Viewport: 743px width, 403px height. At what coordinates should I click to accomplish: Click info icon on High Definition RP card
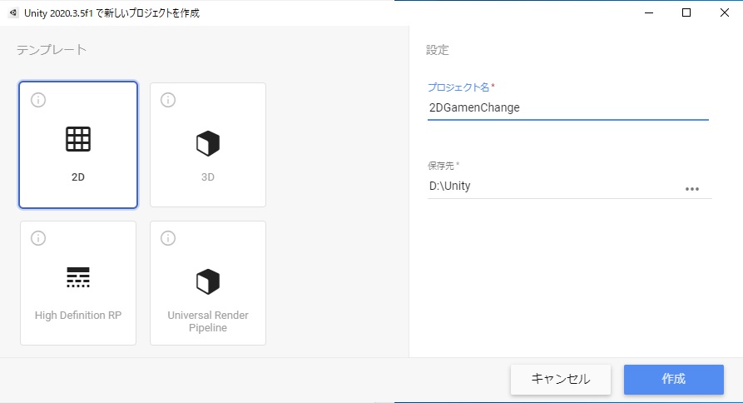click(x=38, y=238)
